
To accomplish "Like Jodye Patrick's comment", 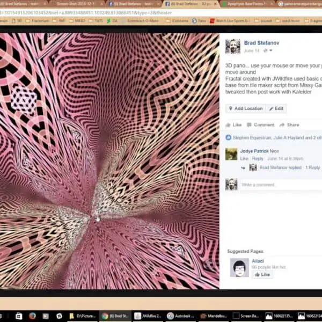I will [x=244, y=158].
